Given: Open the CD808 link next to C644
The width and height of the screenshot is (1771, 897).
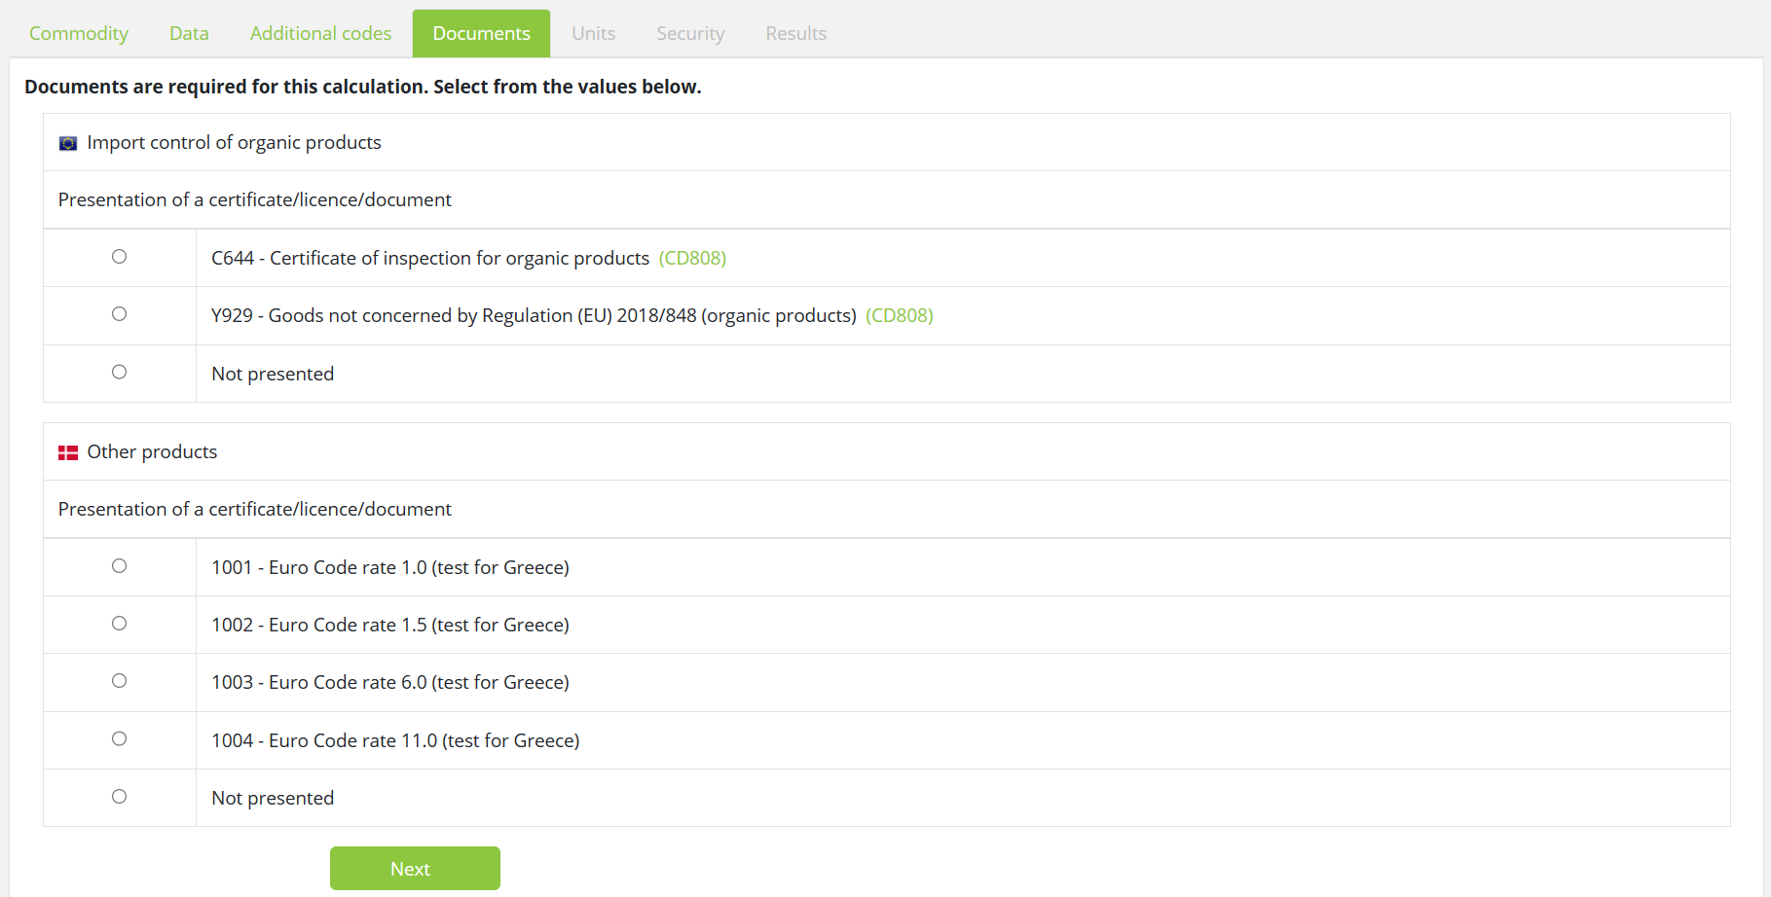Looking at the screenshot, I should tap(692, 258).
